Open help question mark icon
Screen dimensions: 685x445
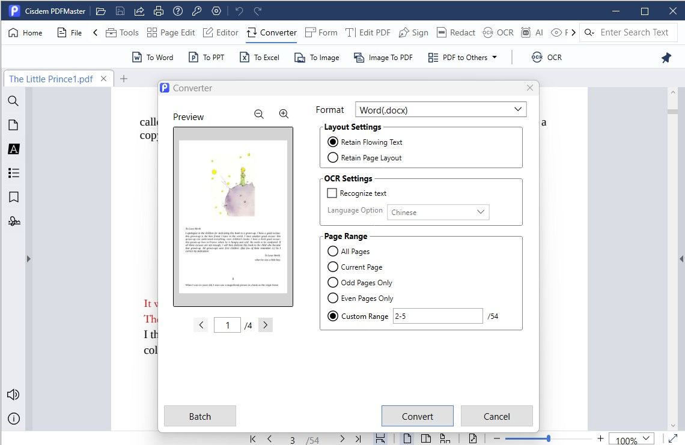178,11
